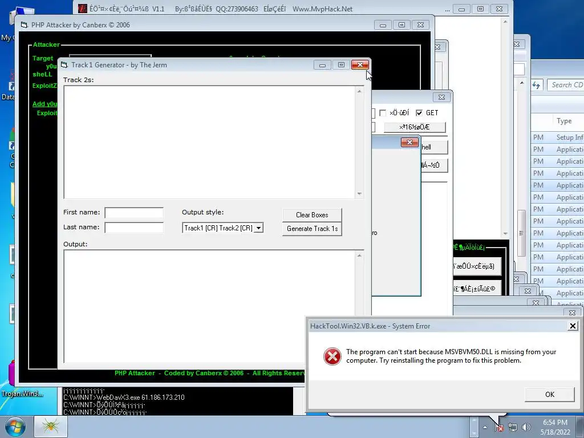The width and height of the screenshot is (584, 438).
Task: Click Add y0u link in PHP Attacker
Action: coord(44,104)
